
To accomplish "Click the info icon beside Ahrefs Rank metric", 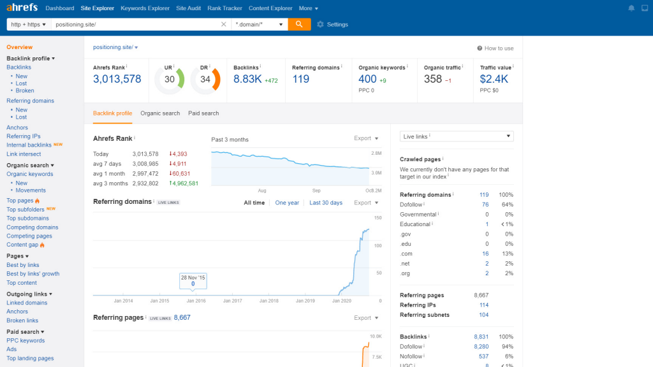I will pyautogui.click(x=126, y=66).
